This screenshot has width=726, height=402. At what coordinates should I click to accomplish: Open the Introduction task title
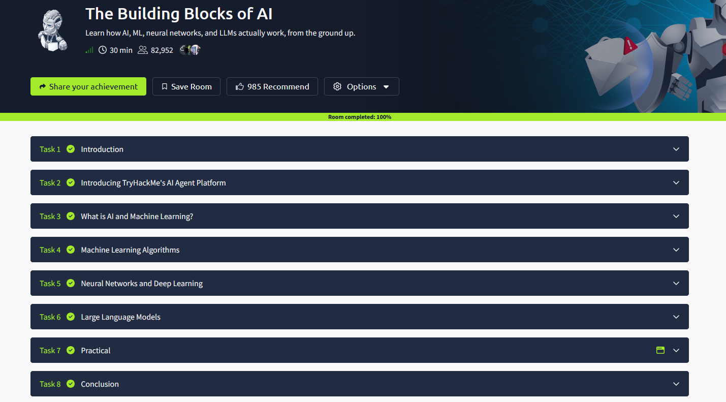click(x=102, y=149)
